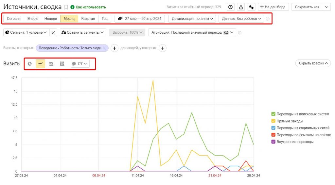Remove segment with the X button
This screenshot has width=335, height=185.
point(53,32)
